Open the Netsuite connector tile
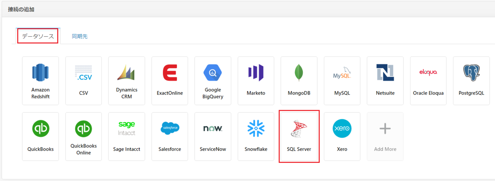495x181 pixels. tap(385, 81)
